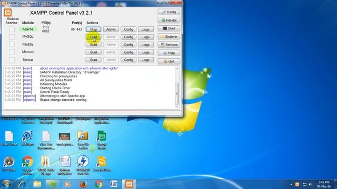This screenshot has width=337, height=189.
Task: Open Explorer from XAMPP side buttons
Action: point(169,37)
